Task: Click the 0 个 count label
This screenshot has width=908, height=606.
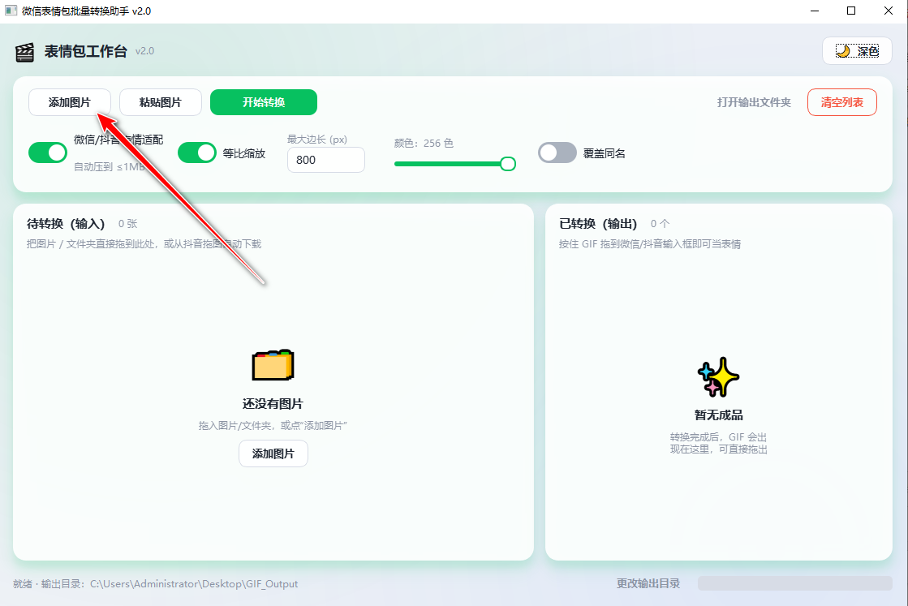Action: (661, 224)
